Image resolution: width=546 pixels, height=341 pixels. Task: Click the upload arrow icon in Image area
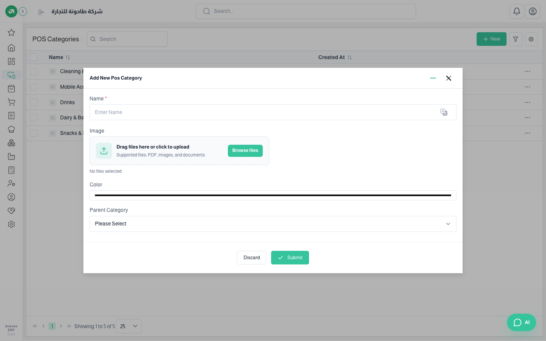click(x=104, y=151)
